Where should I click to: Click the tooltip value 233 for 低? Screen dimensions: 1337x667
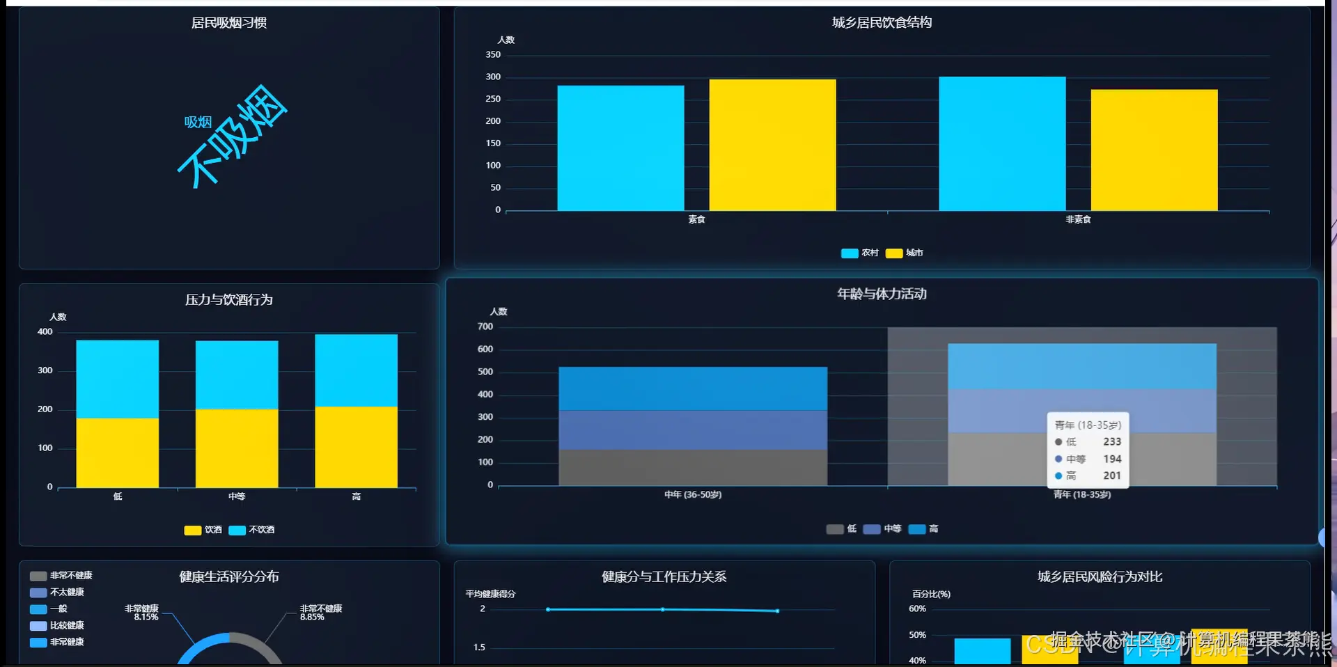pos(1112,442)
